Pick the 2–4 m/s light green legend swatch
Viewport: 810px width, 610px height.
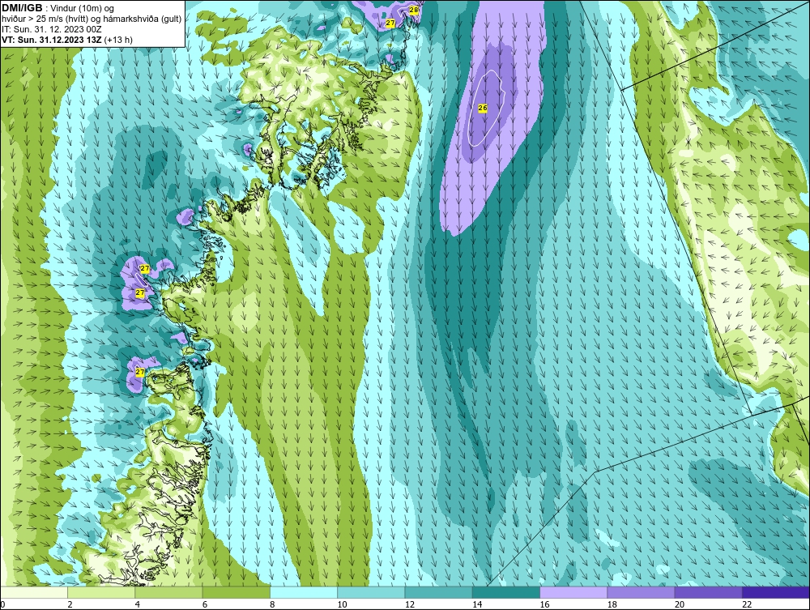[101, 592]
